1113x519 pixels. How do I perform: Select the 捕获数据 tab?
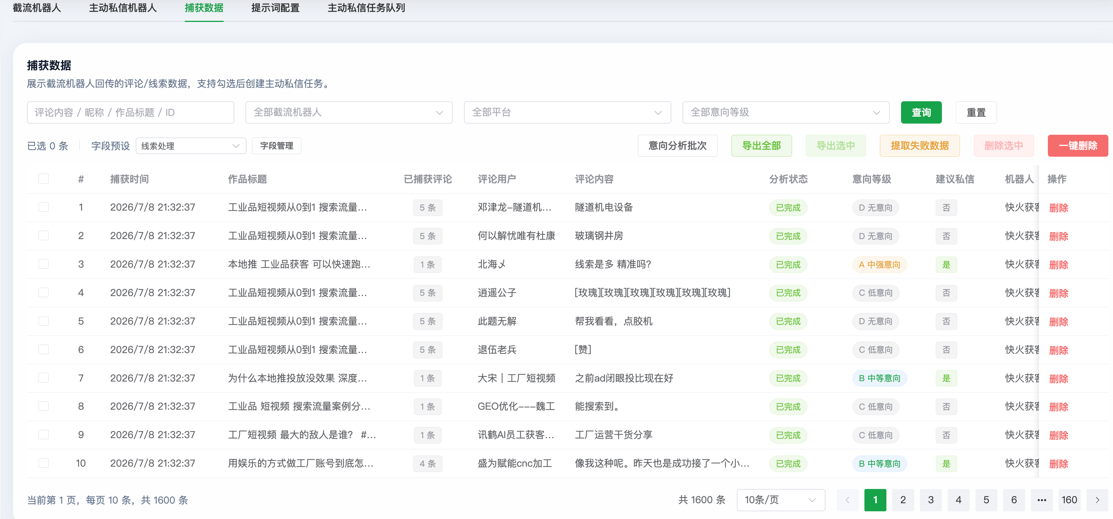(x=204, y=8)
